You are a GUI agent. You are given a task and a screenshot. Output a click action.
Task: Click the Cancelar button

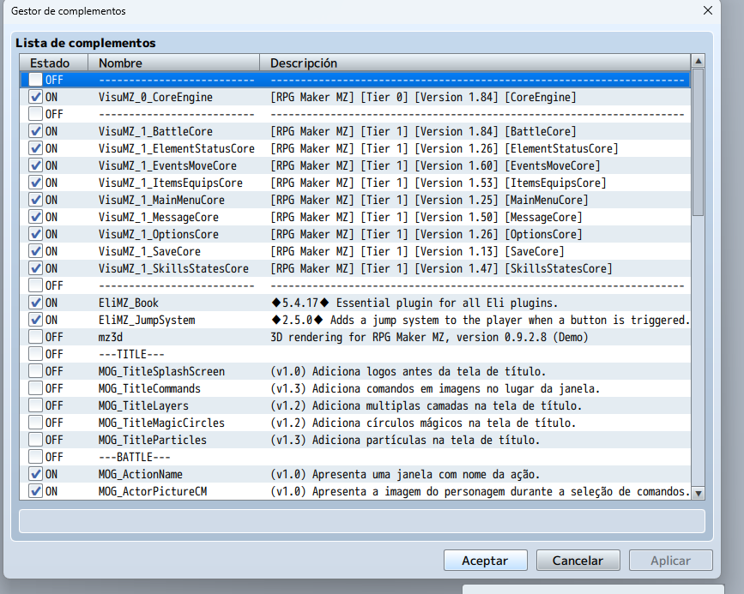[578, 561]
